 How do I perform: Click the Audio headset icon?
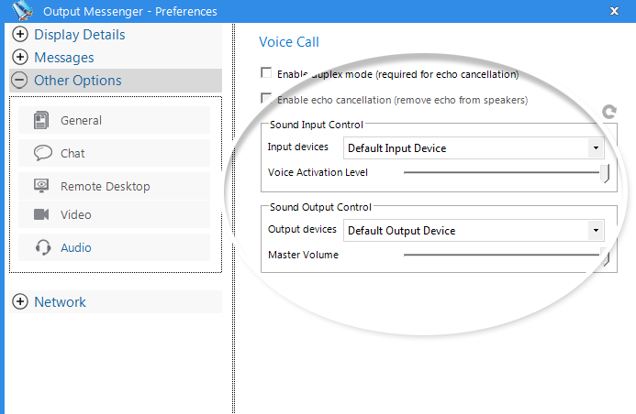coord(42,247)
